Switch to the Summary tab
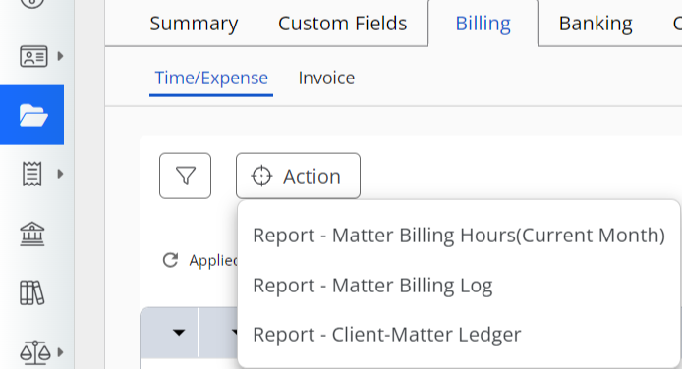Image resolution: width=682 pixels, height=369 pixels. click(x=194, y=24)
